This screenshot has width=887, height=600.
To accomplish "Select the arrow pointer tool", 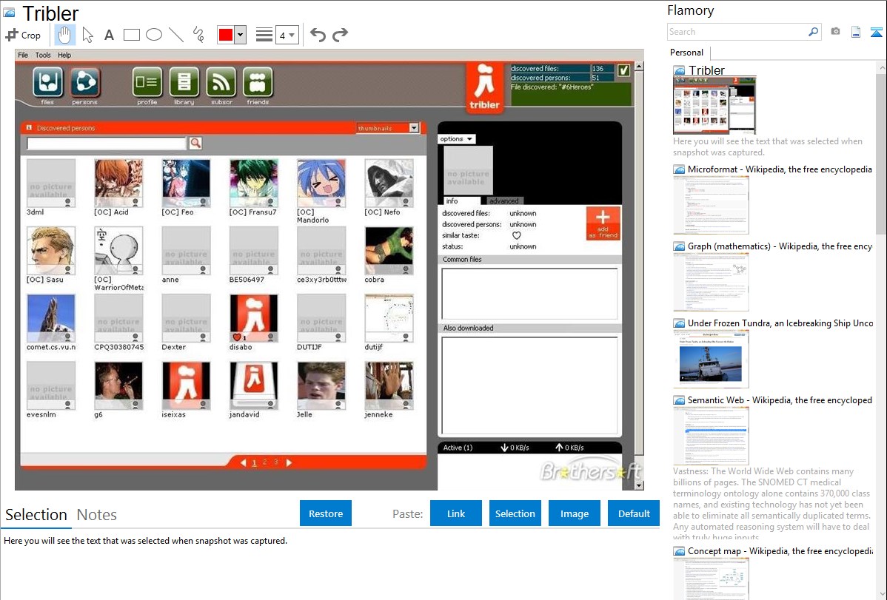I will (x=87, y=35).
